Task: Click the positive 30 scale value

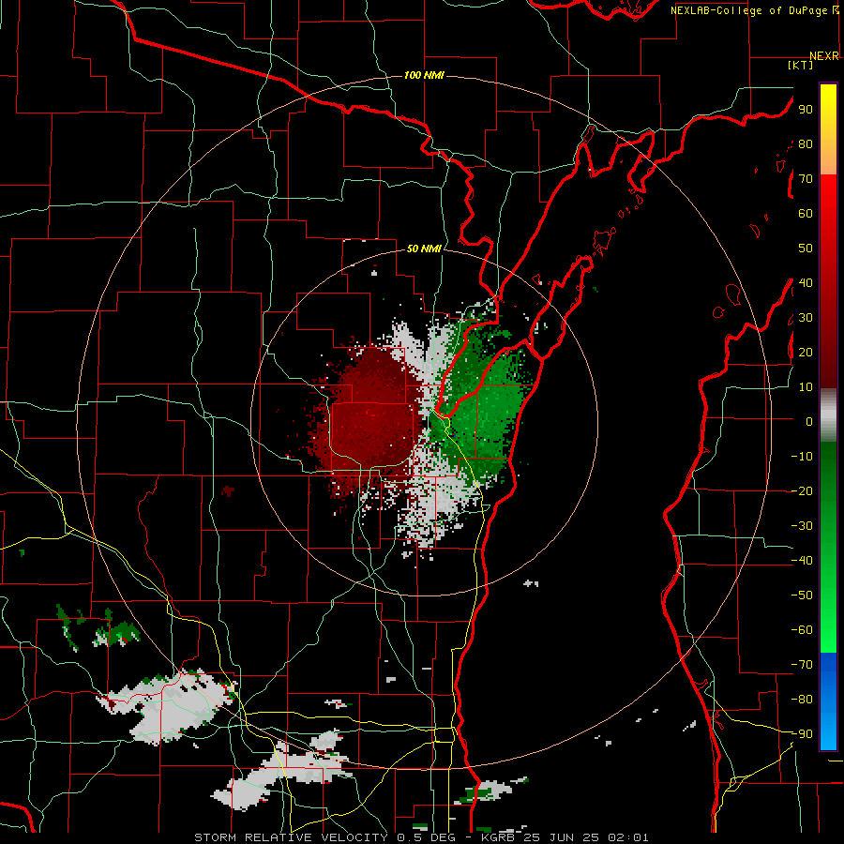Action: point(806,318)
